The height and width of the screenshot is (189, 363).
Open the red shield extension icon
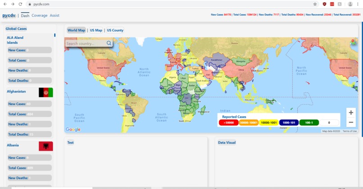(325, 4)
